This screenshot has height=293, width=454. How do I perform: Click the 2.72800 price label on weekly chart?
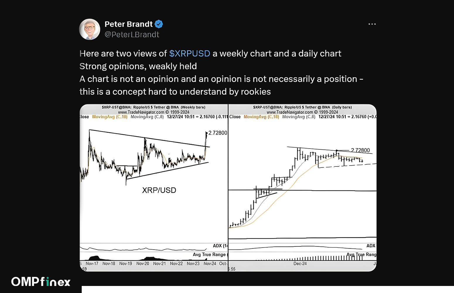click(x=218, y=133)
